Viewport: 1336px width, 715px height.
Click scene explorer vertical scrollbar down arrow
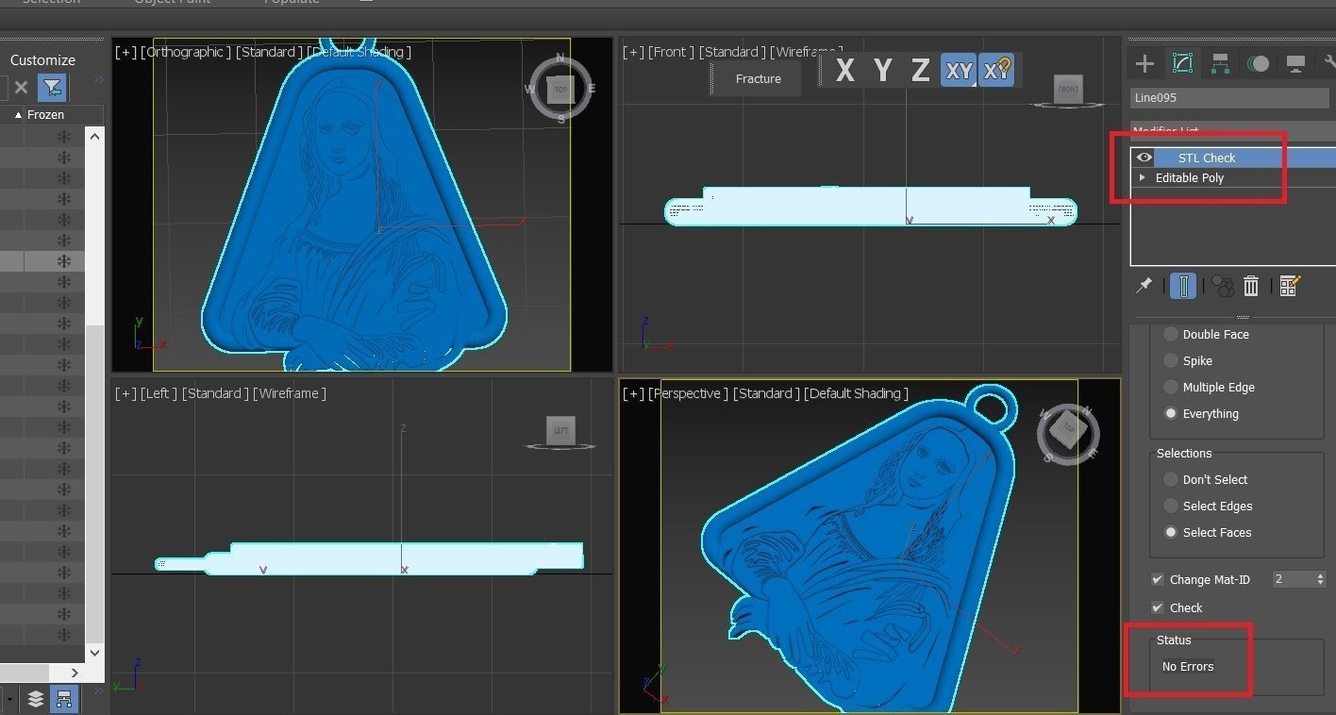coord(94,652)
